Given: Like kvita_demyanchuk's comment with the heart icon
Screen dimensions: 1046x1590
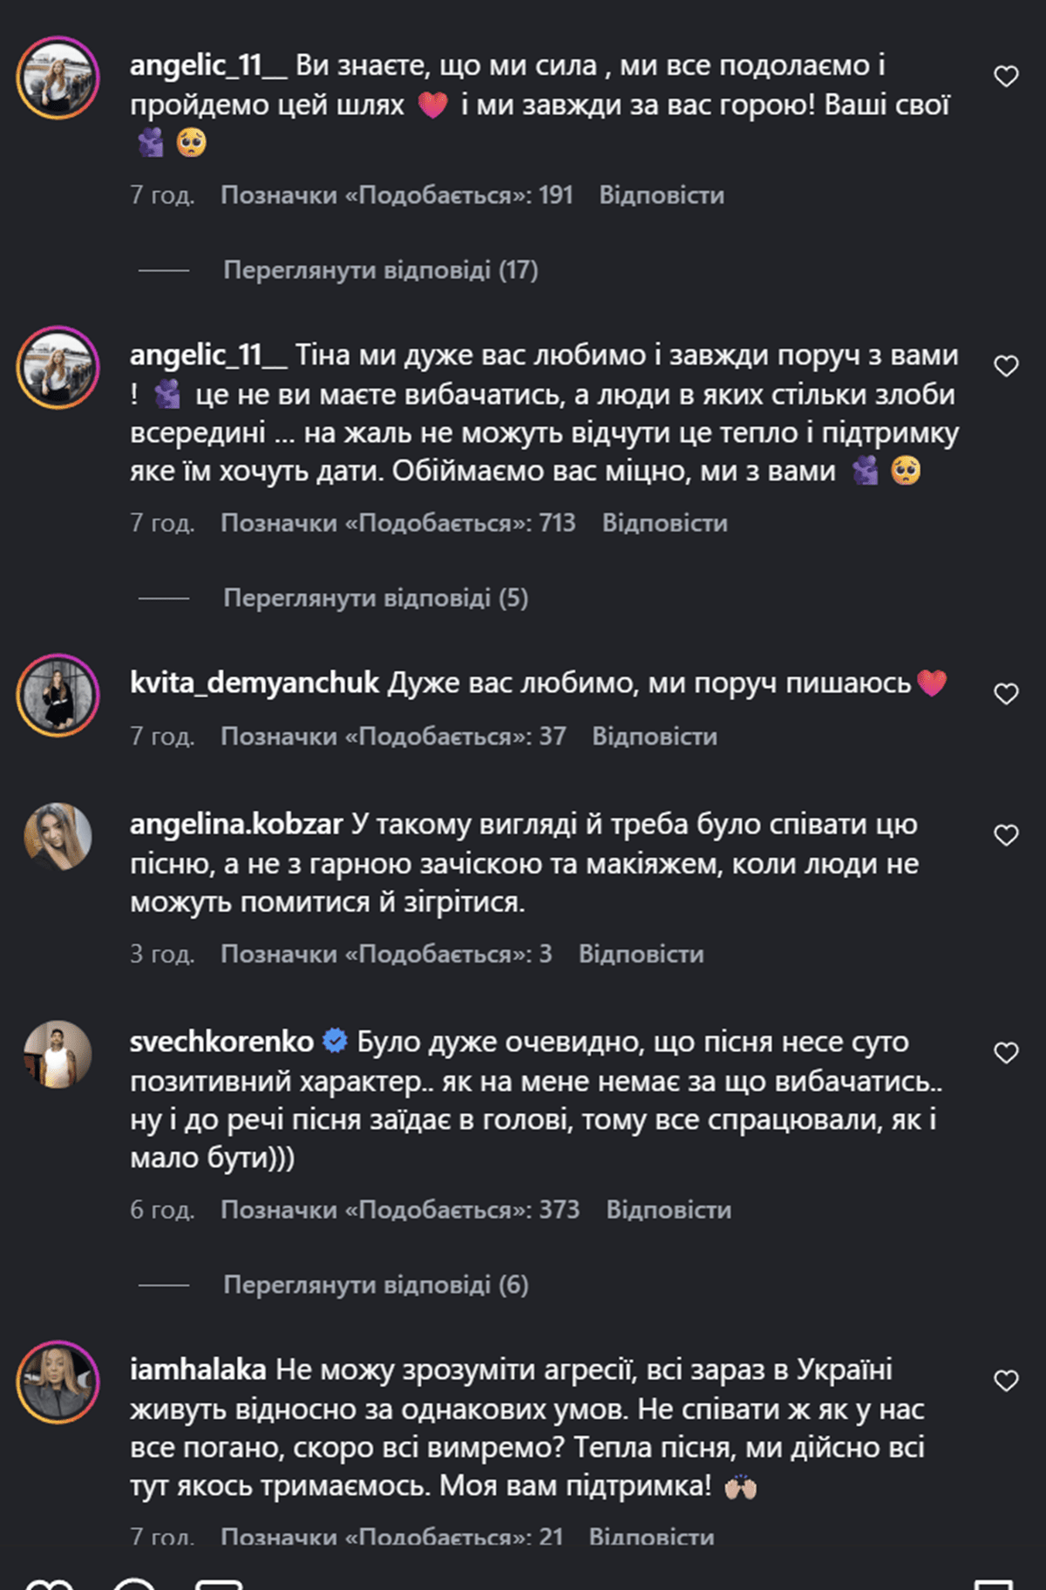Looking at the screenshot, I should [x=1006, y=694].
